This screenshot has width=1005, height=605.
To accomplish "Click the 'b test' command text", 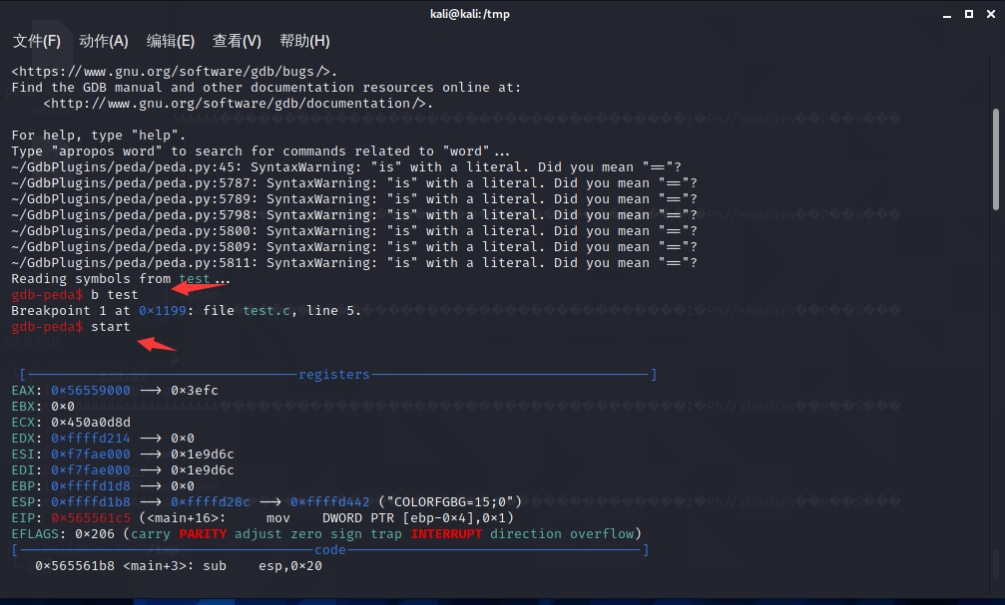I will [114, 294].
